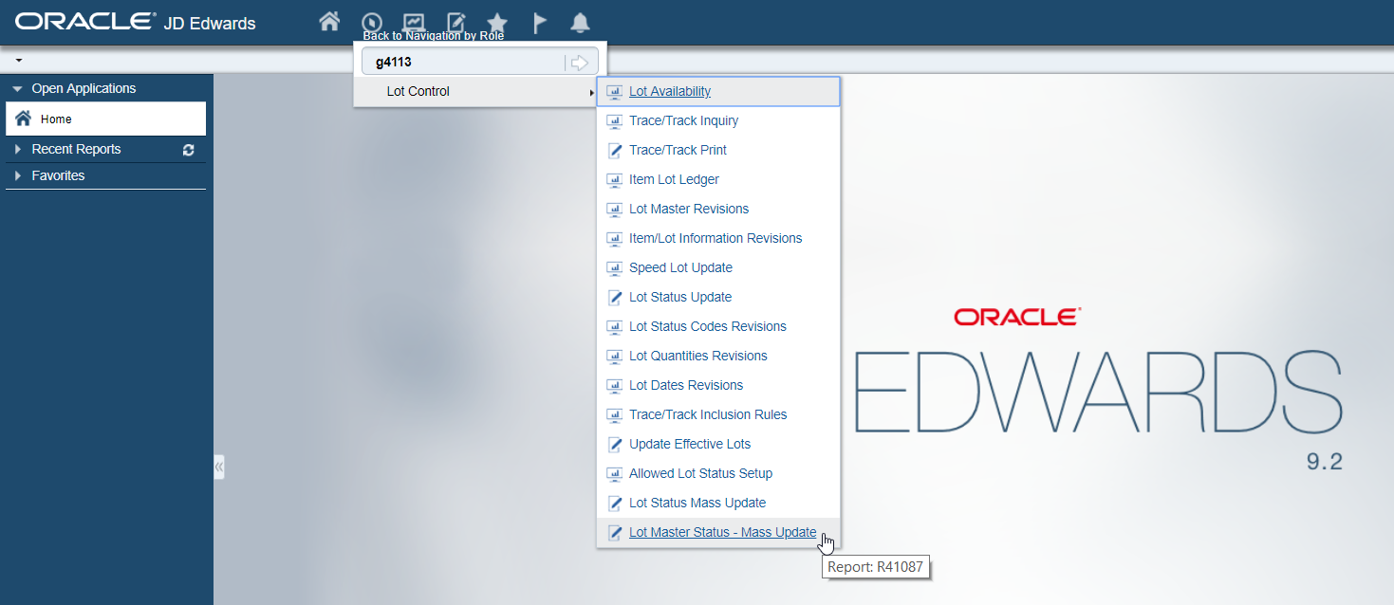Viewport: 1394px width, 605px height.
Task: Open the notifications bell icon
Action: [580, 22]
